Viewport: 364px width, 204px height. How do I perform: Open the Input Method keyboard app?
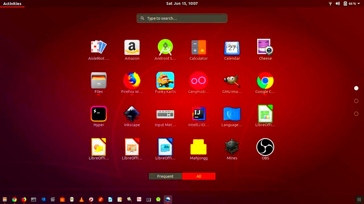pos(165,116)
